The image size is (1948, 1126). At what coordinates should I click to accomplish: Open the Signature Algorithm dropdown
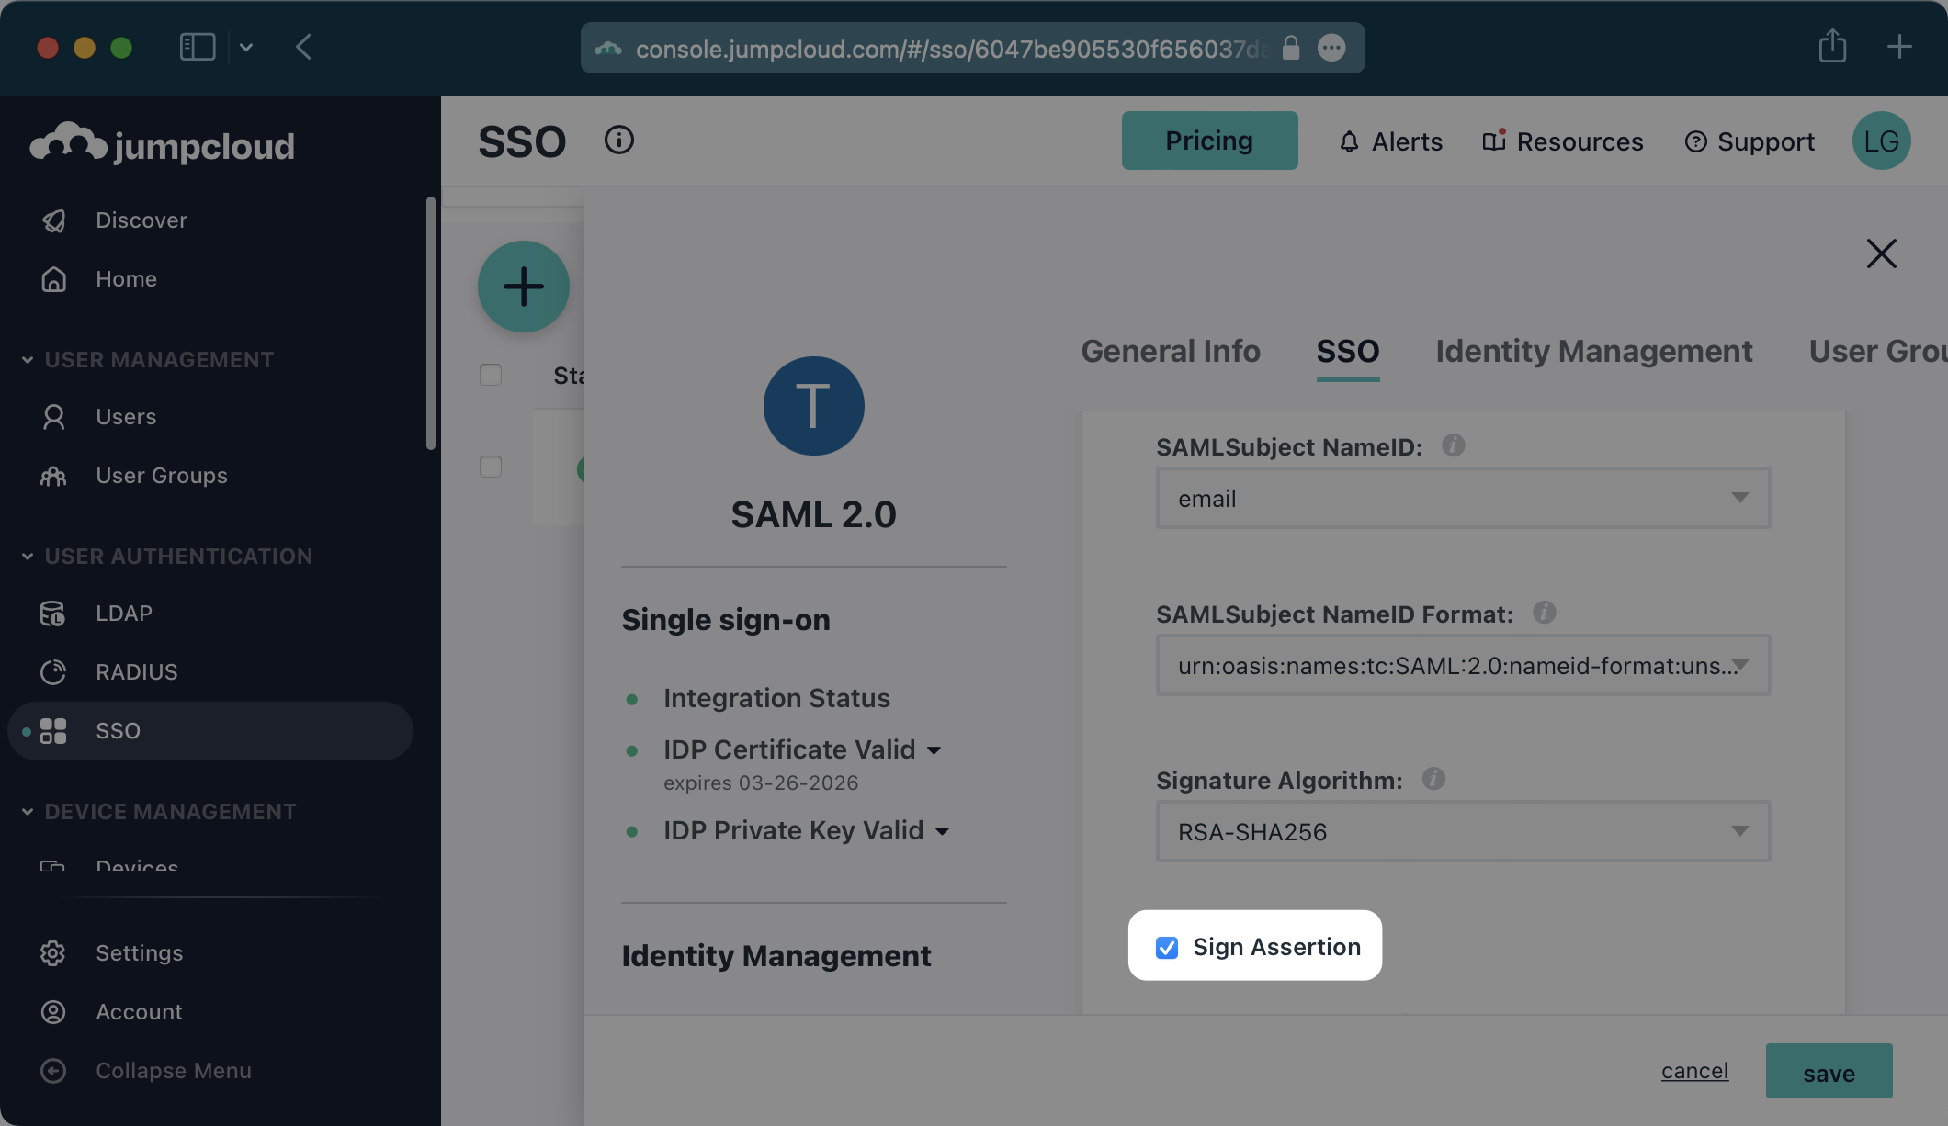(1463, 829)
